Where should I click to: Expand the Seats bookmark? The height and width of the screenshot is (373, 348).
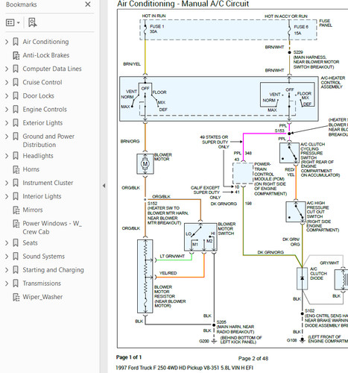7,243
